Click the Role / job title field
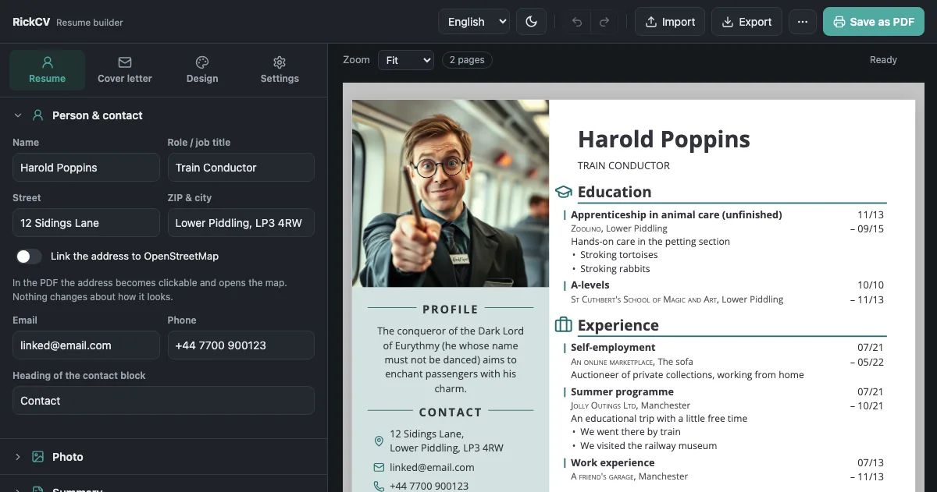Viewport: 937px width, 492px height. click(240, 168)
